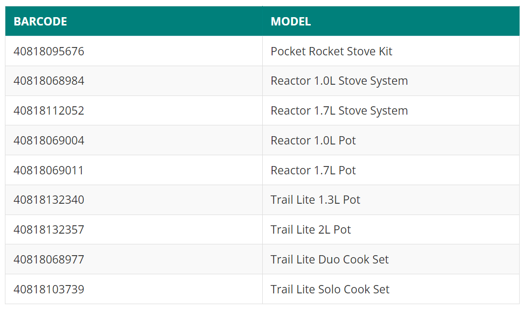Select barcode 40818095676 cell
The height and width of the screenshot is (311, 526).
pos(134,51)
